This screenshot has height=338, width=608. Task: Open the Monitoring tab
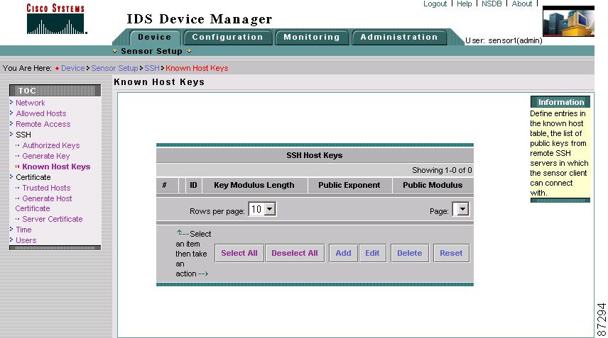coord(312,37)
